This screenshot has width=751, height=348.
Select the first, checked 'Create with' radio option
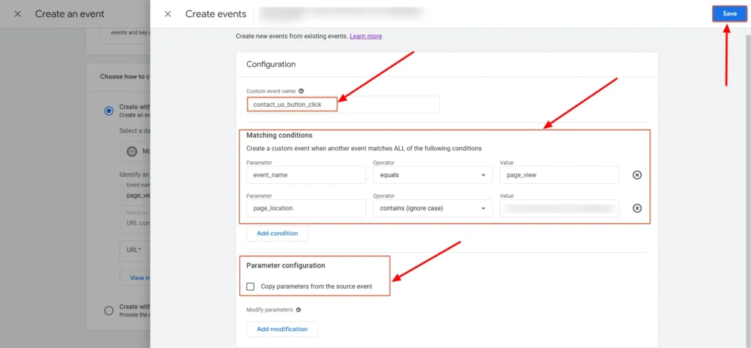pyautogui.click(x=109, y=111)
